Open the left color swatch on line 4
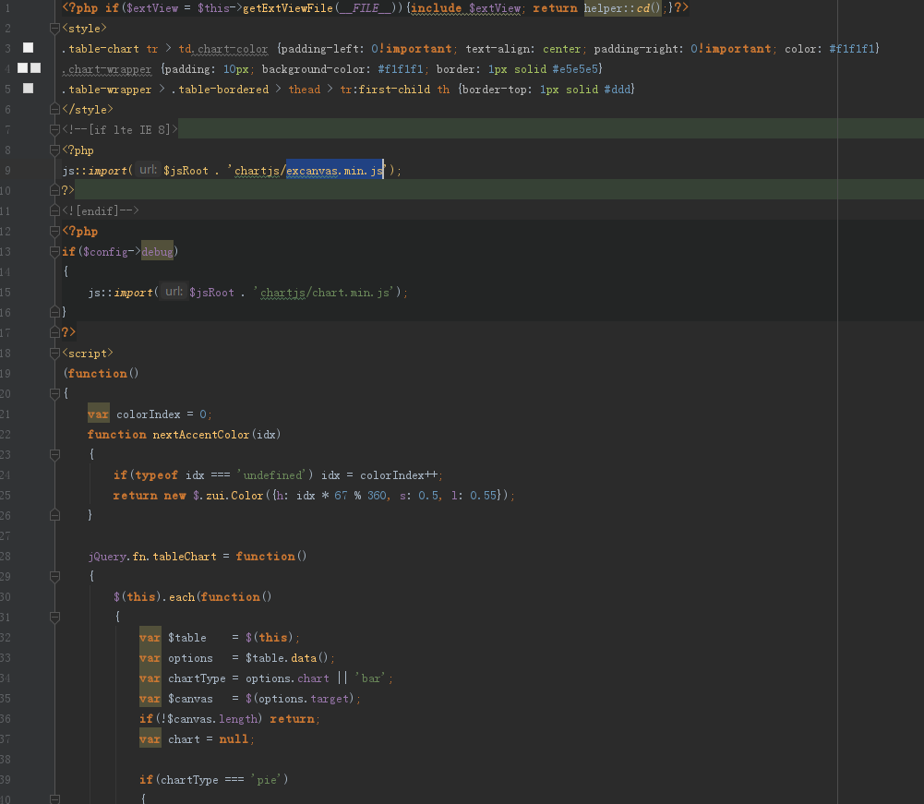The height and width of the screenshot is (804, 924). (x=23, y=68)
